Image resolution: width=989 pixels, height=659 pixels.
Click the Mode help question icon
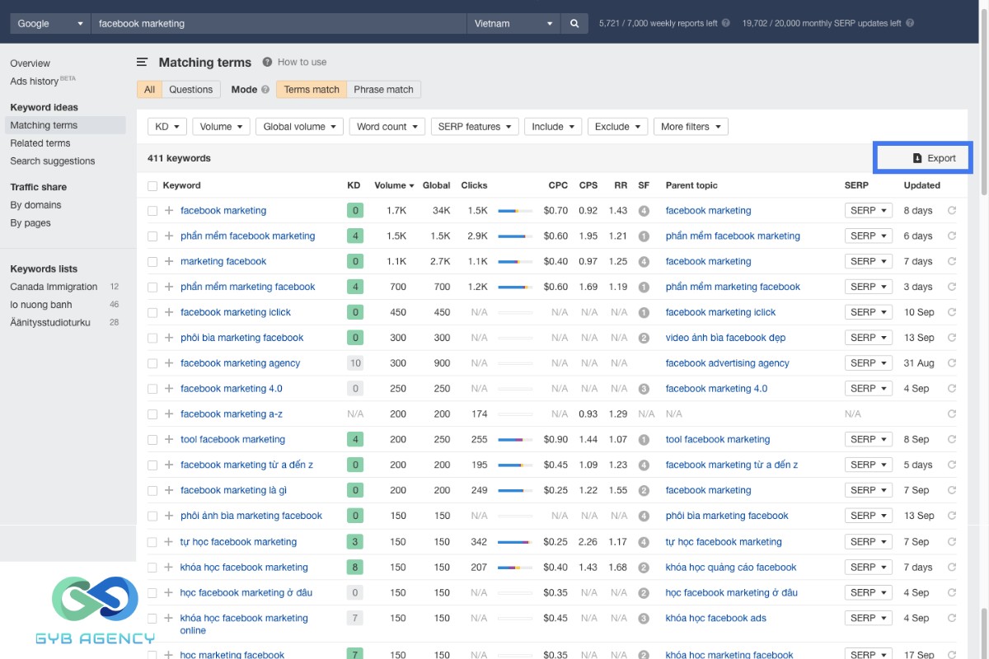tap(265, 90)
